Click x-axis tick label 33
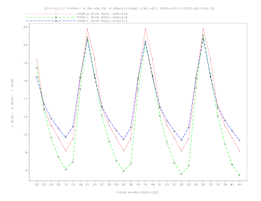 [x=117, y=185]
